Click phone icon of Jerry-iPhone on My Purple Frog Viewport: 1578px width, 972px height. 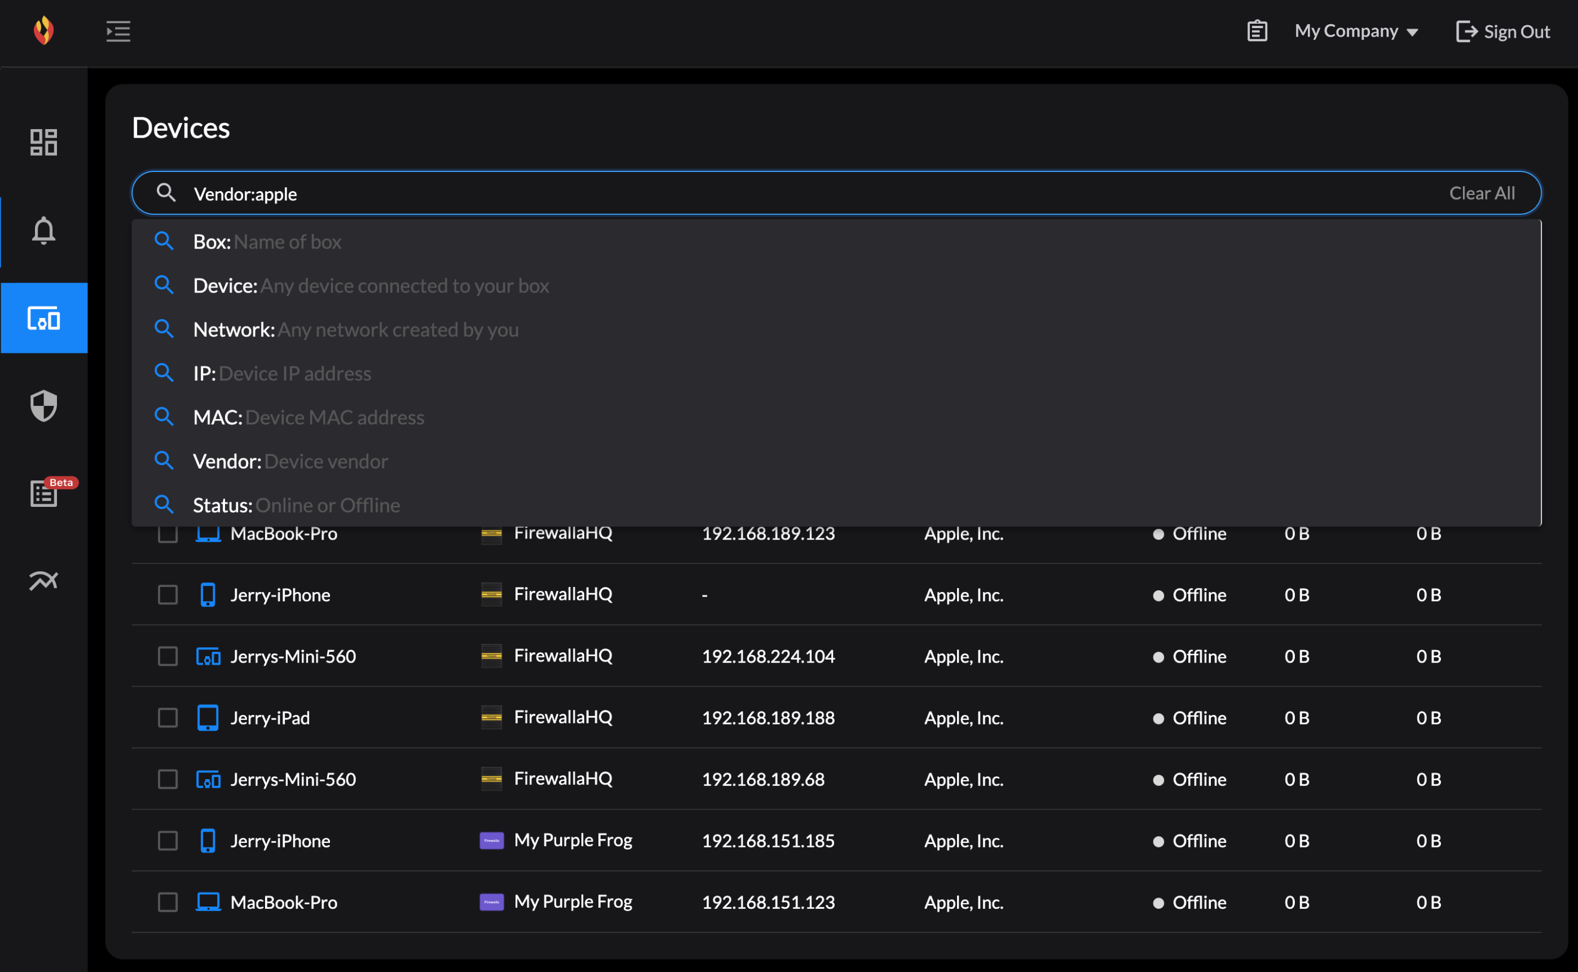208,841
